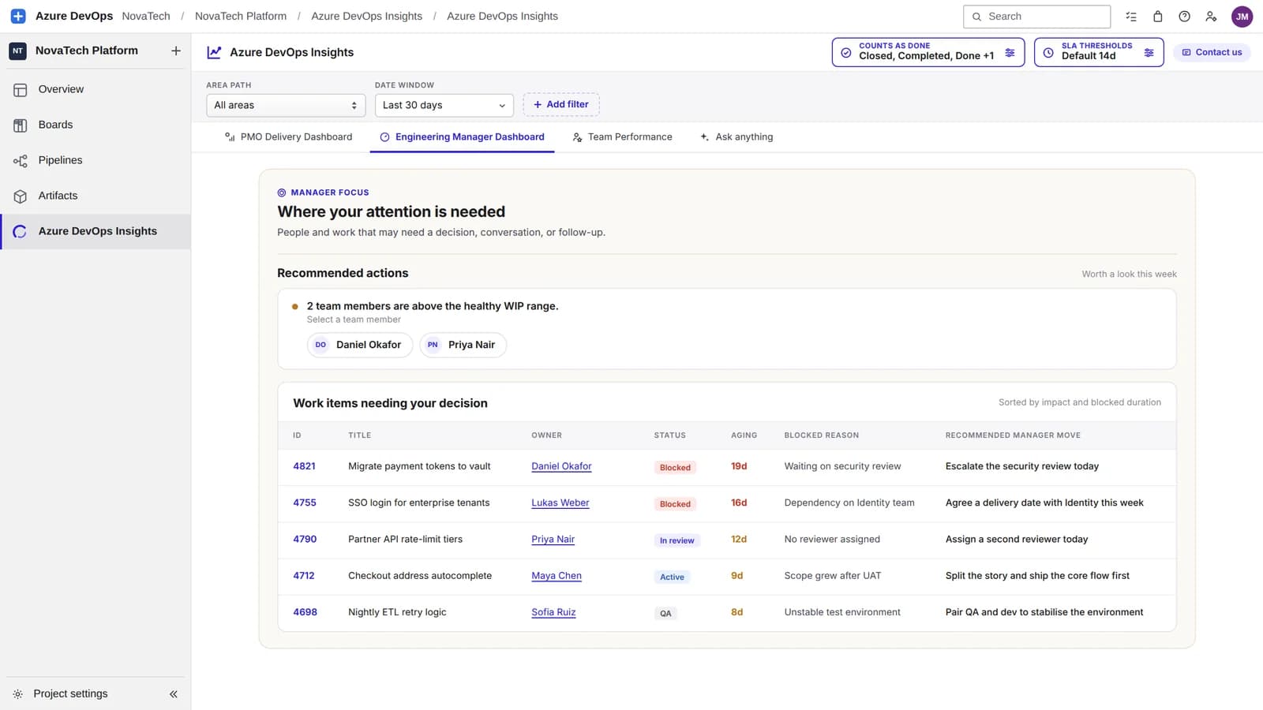Click the Project settings gear icon
This screenshot has height=710, width=1263.
[x=18, y=694]
